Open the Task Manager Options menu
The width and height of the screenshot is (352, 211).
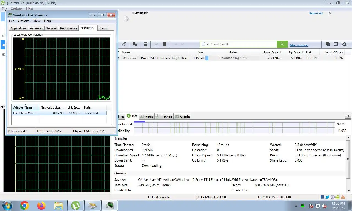24,21
